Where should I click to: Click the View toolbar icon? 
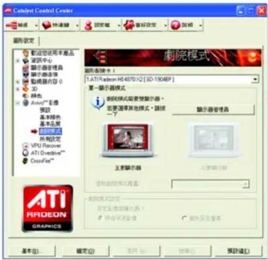pyautogui.click(x=11, y=25)
